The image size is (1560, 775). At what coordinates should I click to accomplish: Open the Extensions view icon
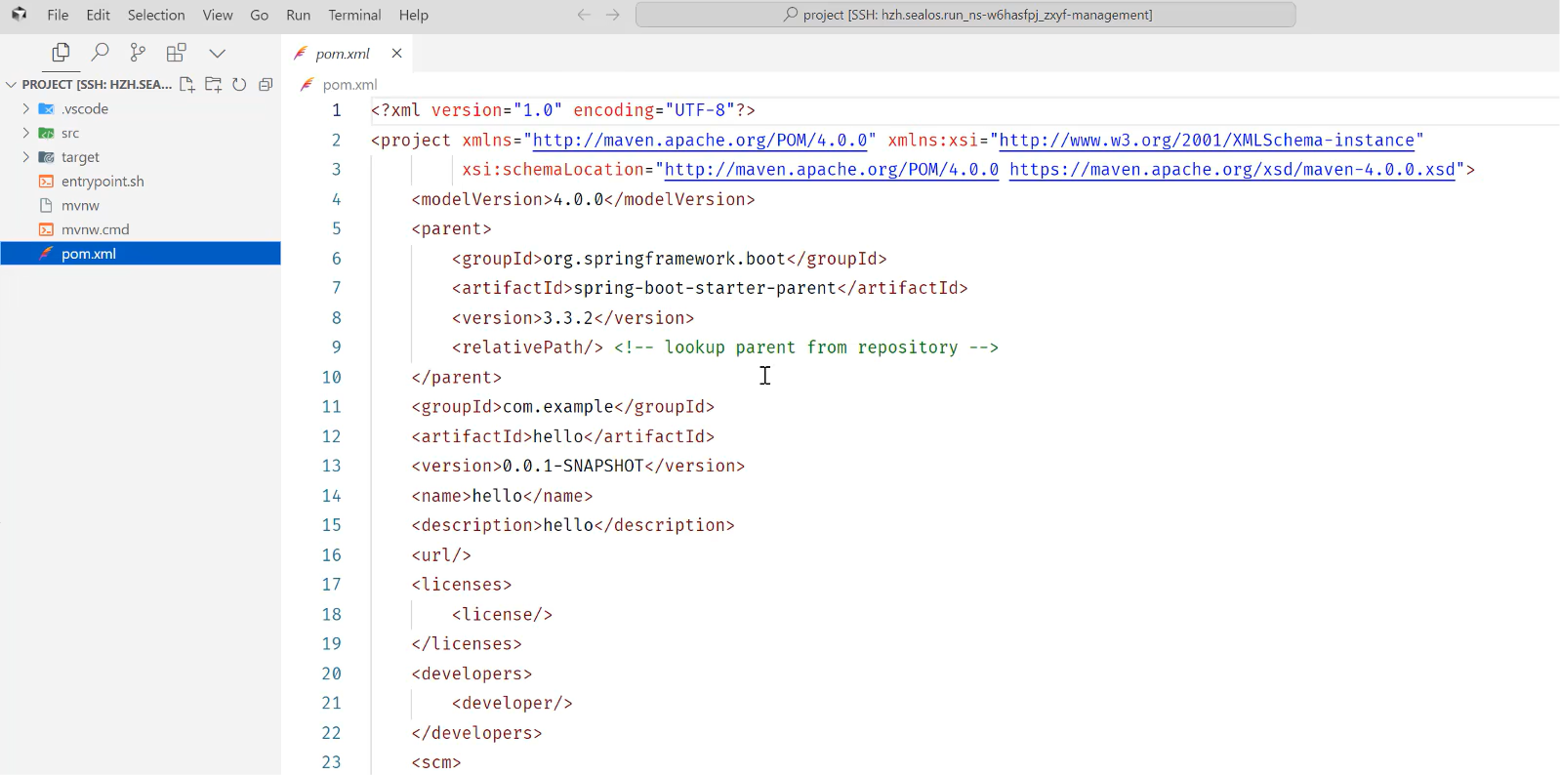[x=177, y=53]
